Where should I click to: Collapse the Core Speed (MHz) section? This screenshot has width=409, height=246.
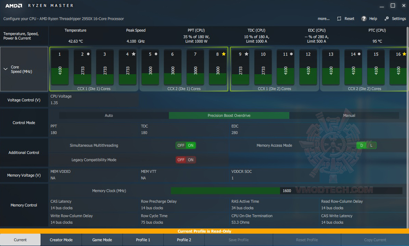point(5,69)
